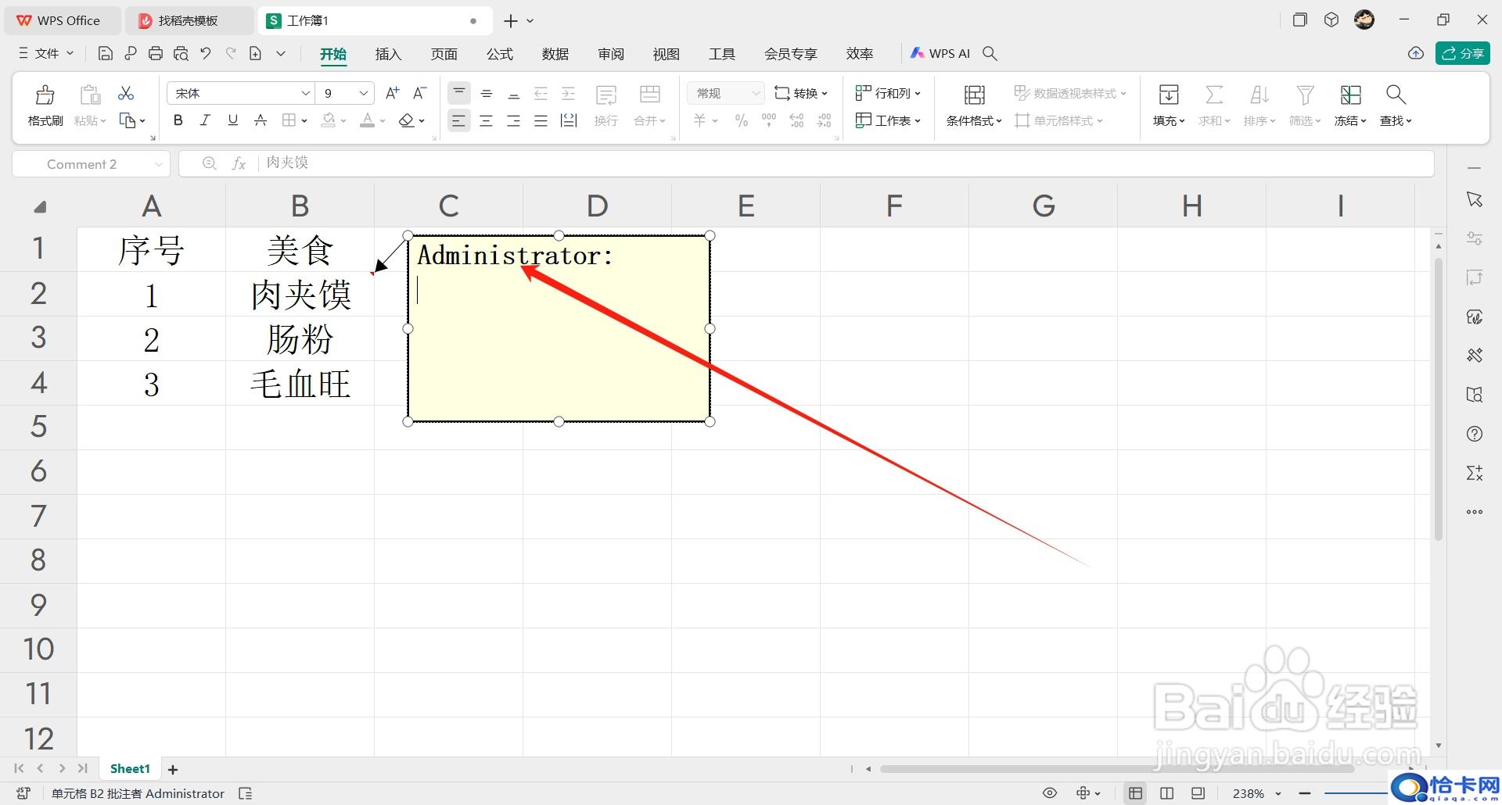Click the Sheet1 tab
Viewport: 1502px width, 805px height.
point(130,769)
